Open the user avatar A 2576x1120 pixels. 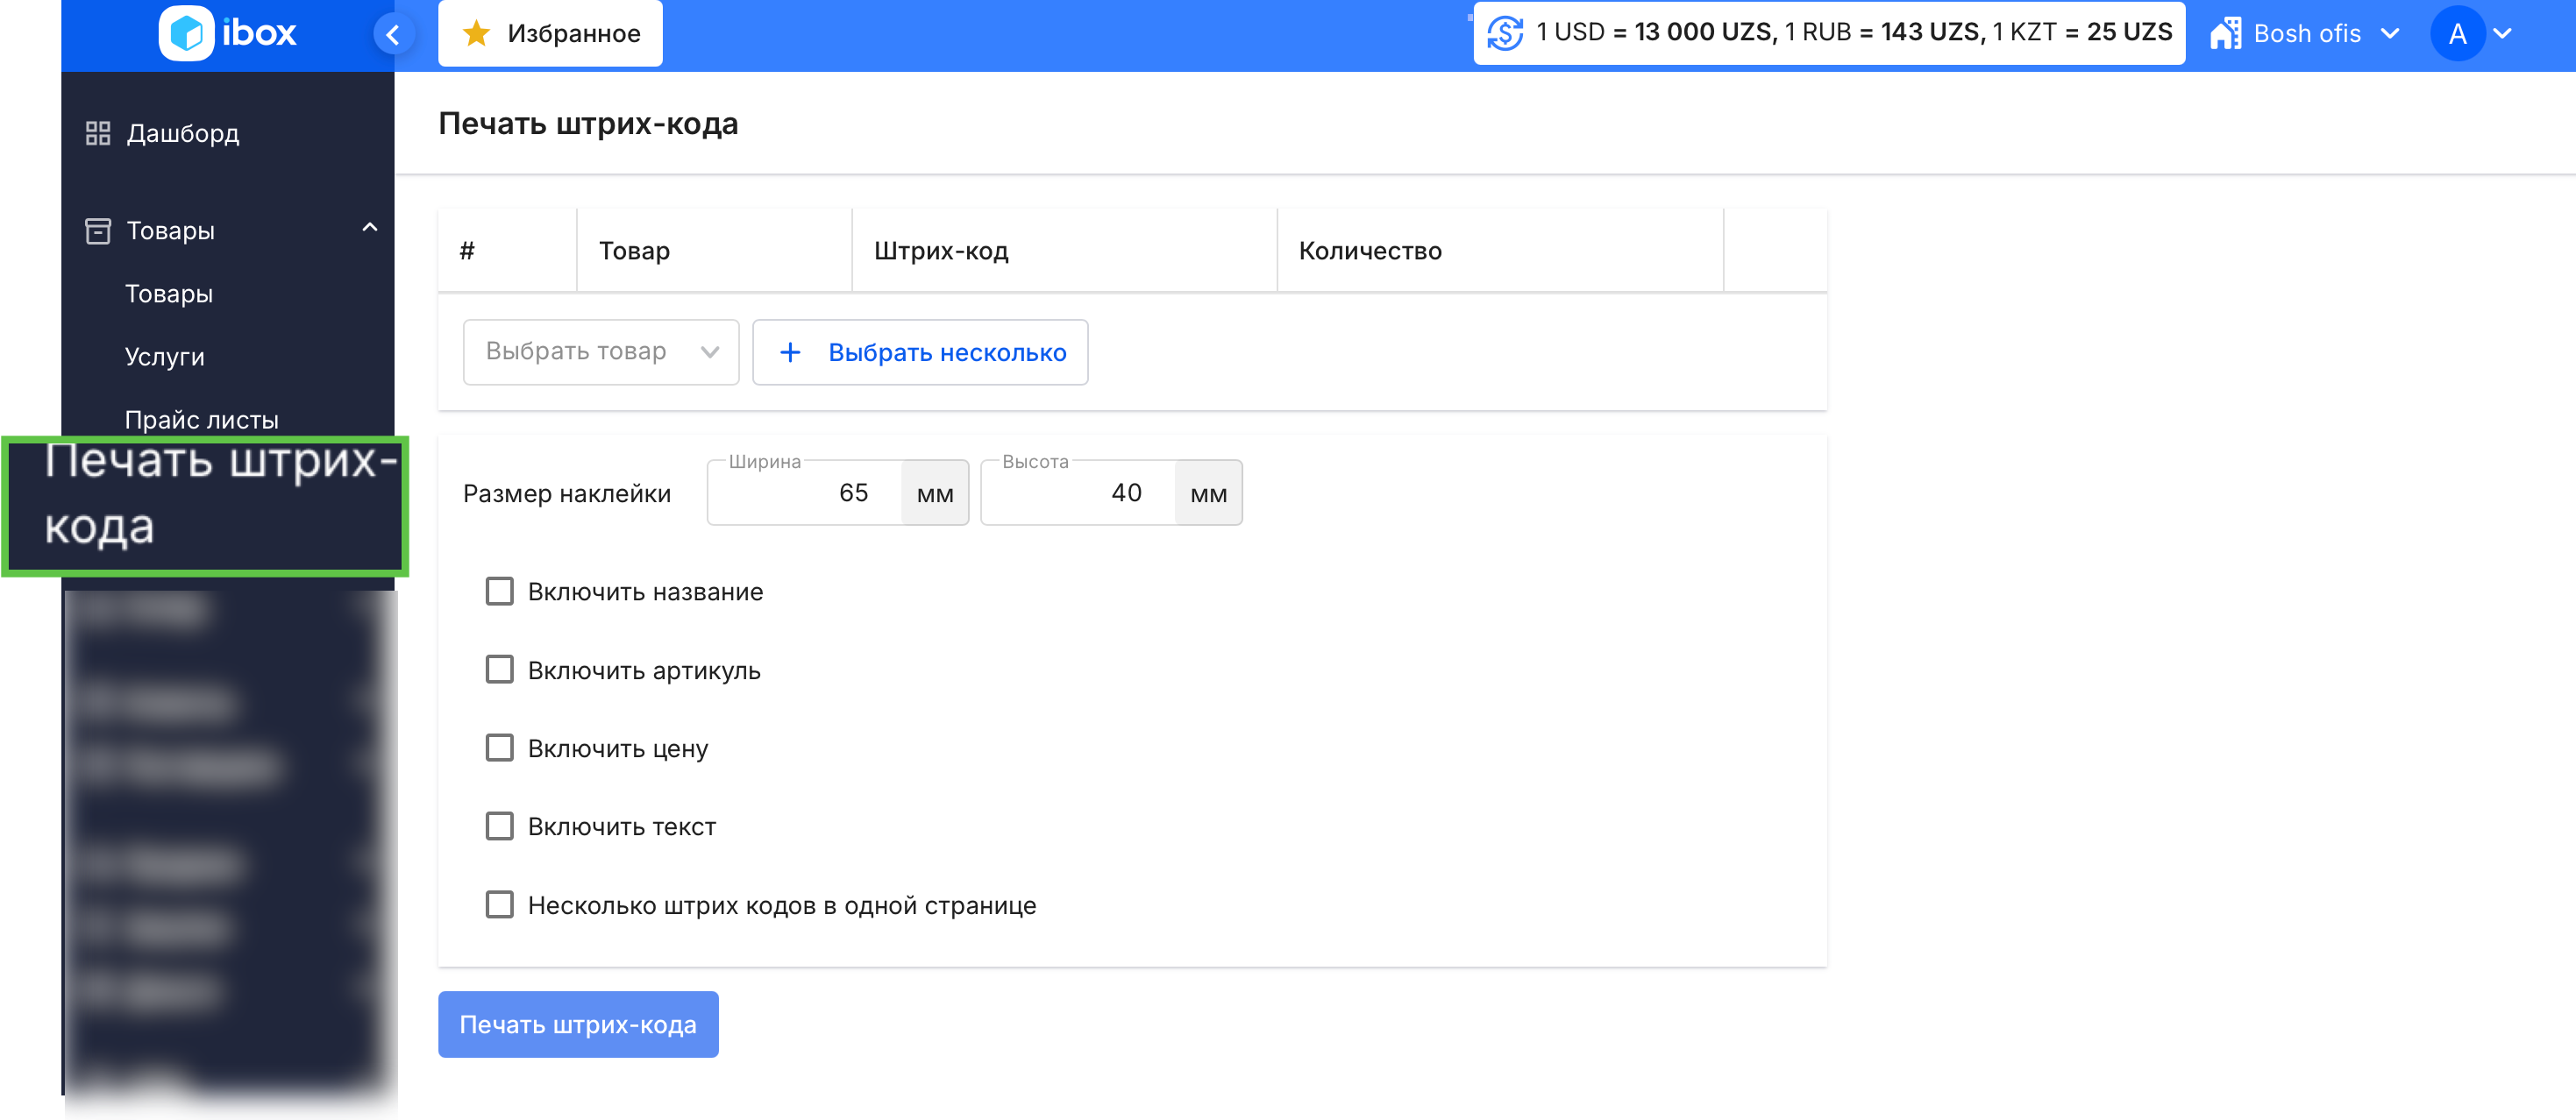click(2457, 34)
